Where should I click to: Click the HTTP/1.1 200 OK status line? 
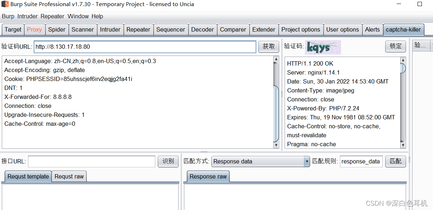click(x=310, y=63)
